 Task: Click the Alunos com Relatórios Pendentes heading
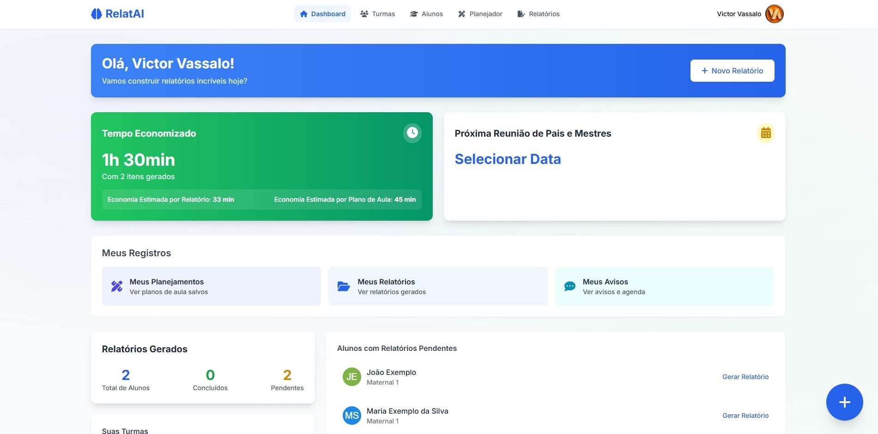(397, 348)
